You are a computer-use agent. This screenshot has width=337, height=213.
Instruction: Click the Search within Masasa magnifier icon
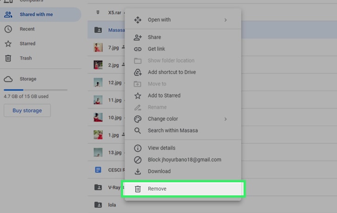click(138, 131)
